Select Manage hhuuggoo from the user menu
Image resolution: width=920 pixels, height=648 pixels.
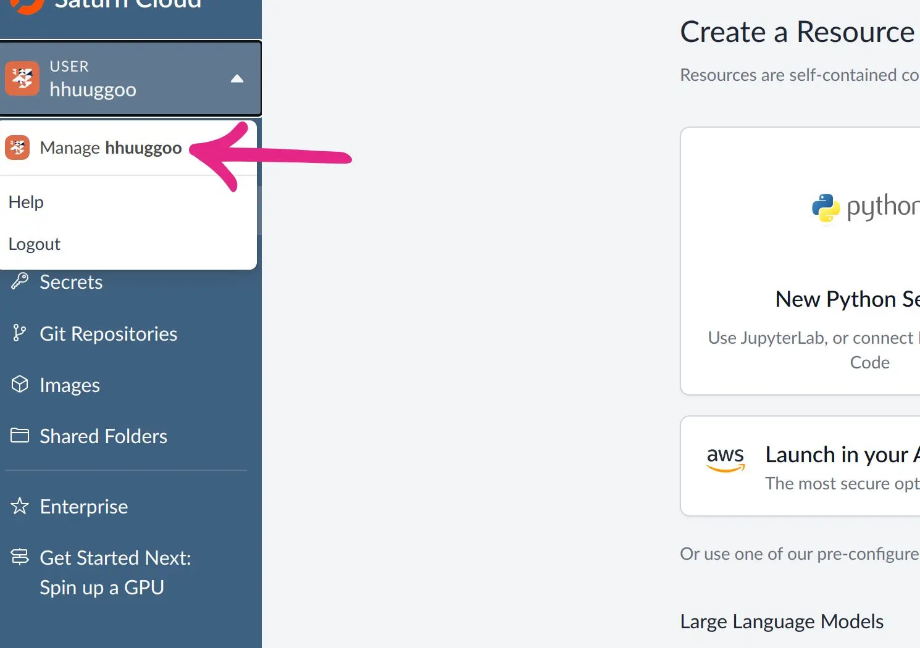(111, 147)
